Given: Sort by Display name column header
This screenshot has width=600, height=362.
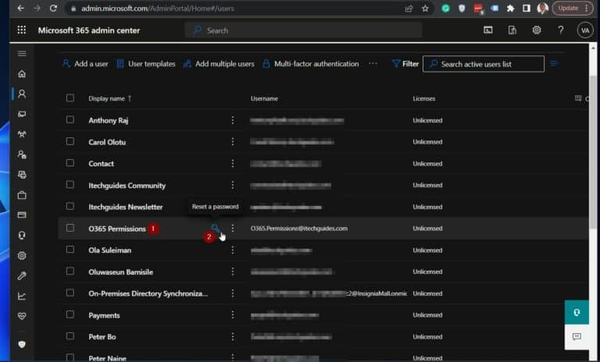Looking at the screenshot, I should point(109,98).
